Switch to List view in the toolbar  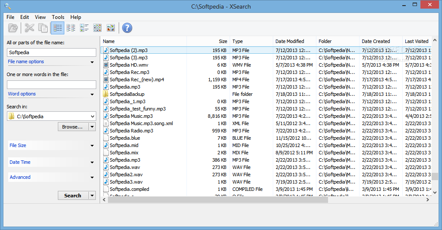tap(71, 28)
